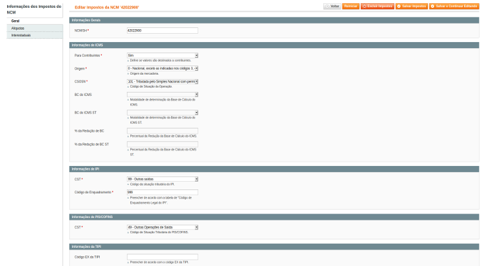Viewport: 486px width, 266px height.
Task: Click the % da Redução de BC field
Action: click(x=163, y=131)
